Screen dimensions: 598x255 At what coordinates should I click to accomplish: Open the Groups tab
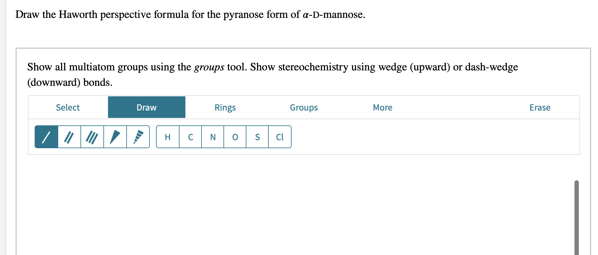coord(304,107)
